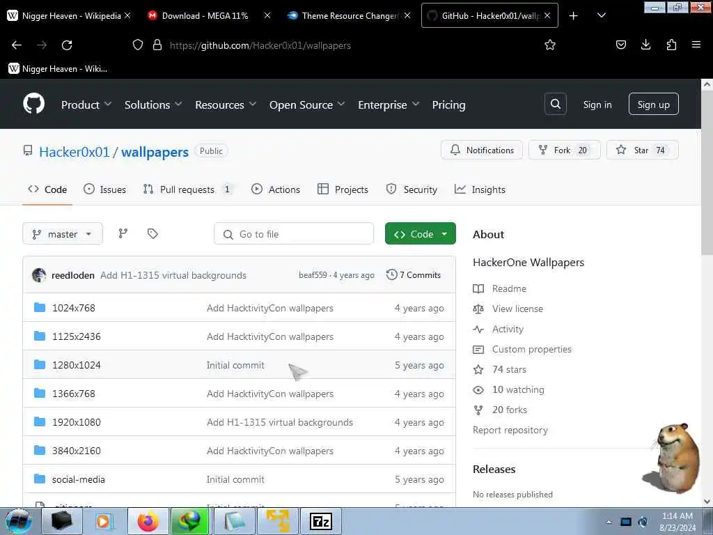Viewport: 713px width, 535px height.
Task: Switch to the Issues tab
Action: point(104,189)
